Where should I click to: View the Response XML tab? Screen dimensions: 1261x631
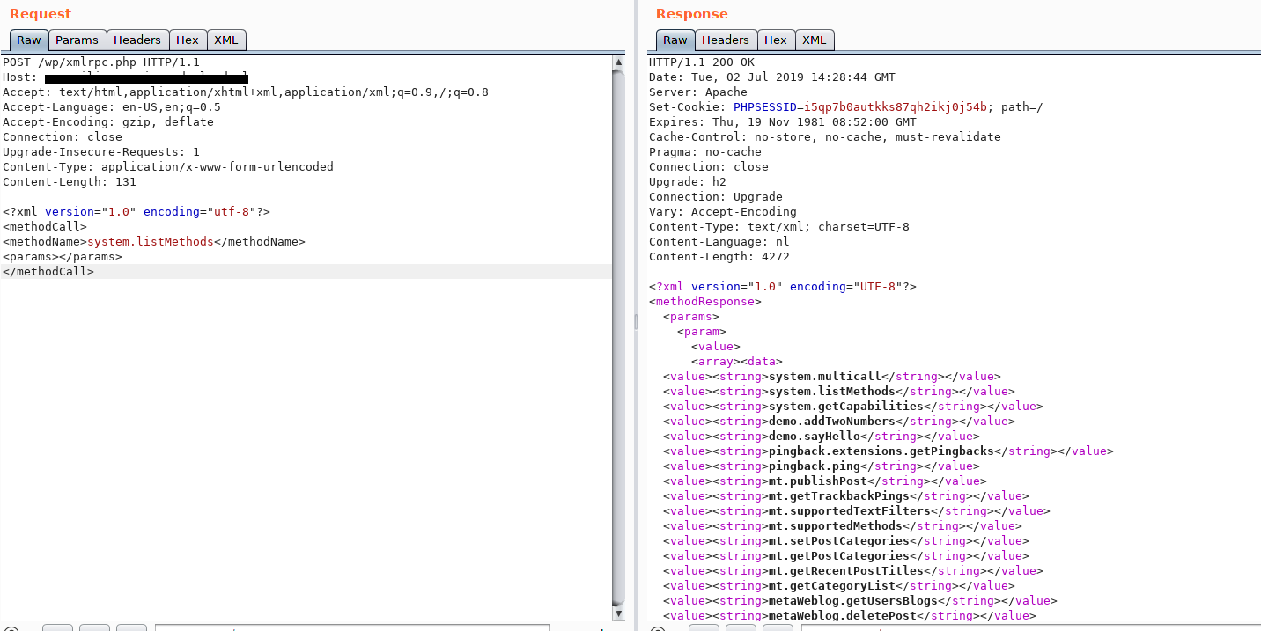815,40
